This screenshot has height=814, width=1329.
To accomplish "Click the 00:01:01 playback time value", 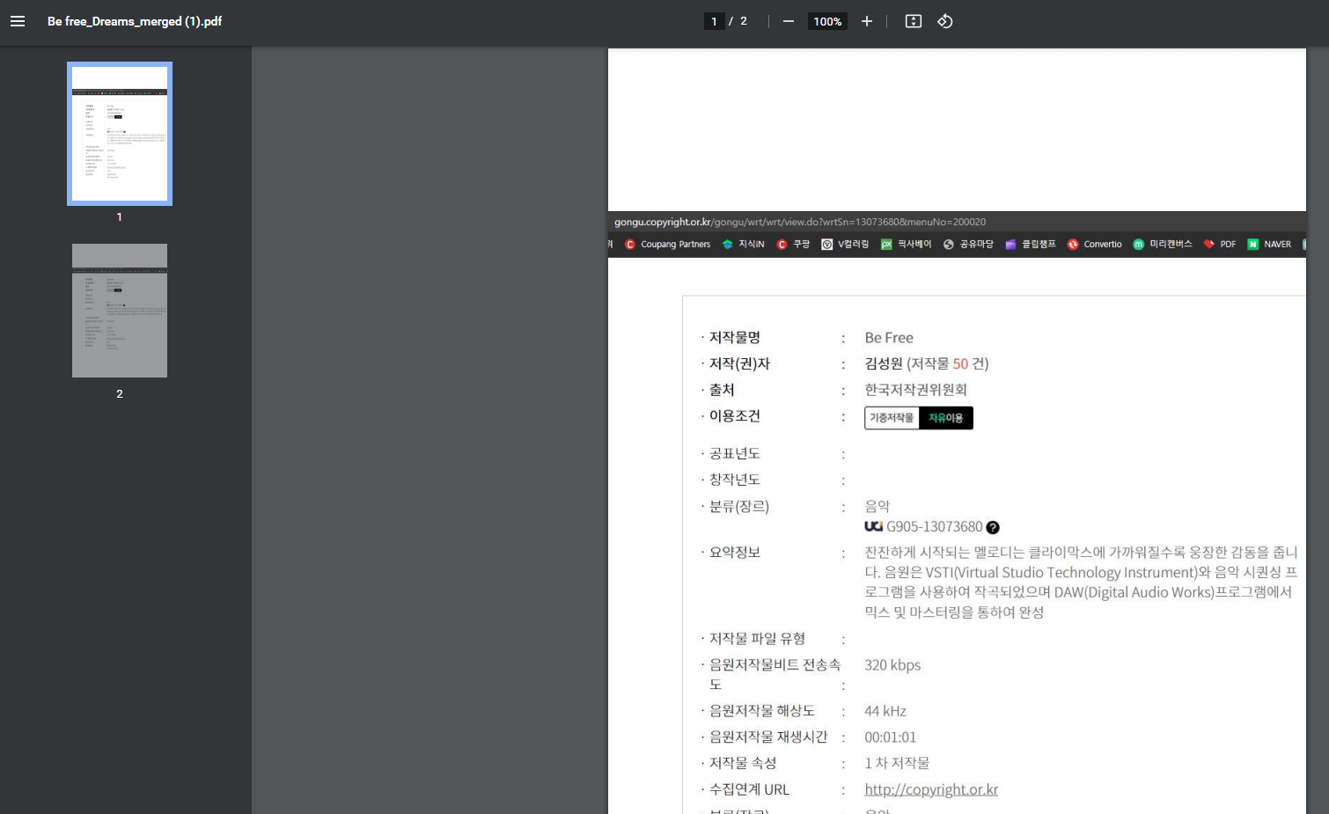I will tap(890, 737).
